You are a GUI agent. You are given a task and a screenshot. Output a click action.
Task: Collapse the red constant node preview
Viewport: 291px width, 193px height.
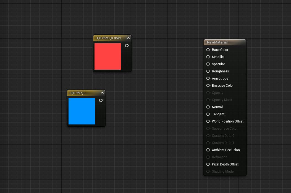128,38
